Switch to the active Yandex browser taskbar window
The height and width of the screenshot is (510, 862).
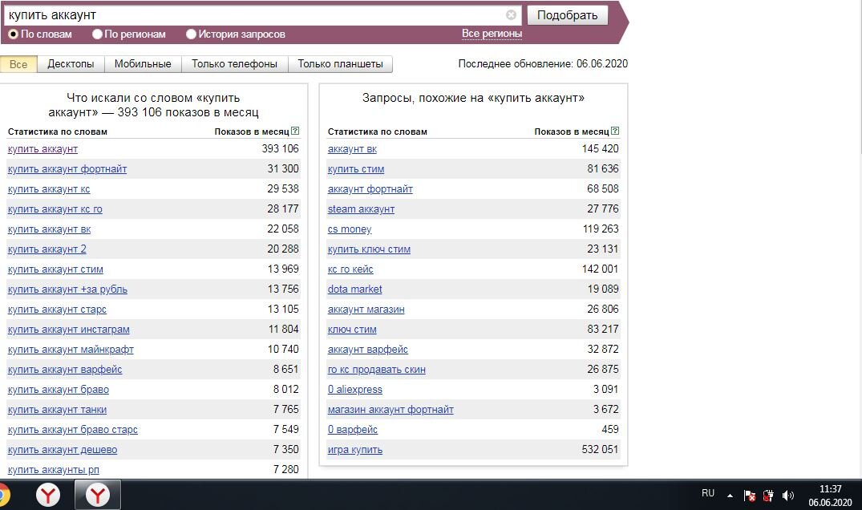coord(97,495)
